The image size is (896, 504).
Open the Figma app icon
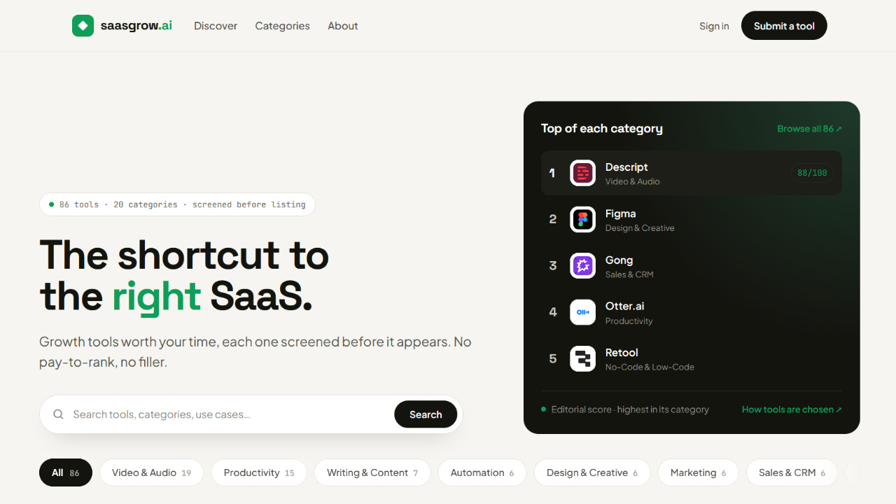click(582, 219)
